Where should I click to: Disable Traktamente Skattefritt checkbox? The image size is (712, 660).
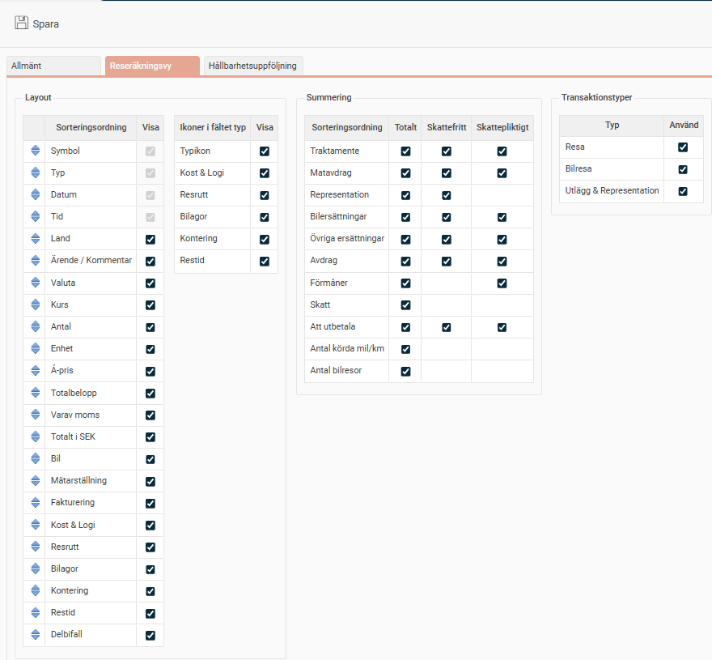pyautogui.click(x=447, y=151)
